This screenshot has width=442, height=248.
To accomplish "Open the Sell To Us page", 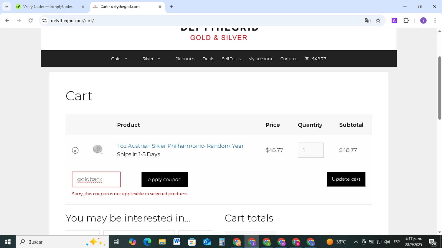I will (x=231, y=59).
